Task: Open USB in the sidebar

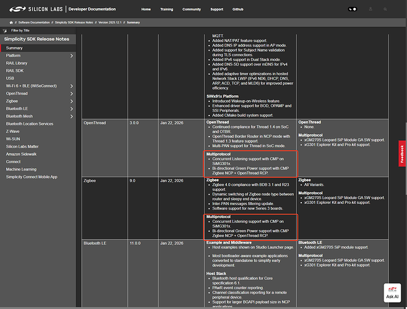Action: [10, 78]
